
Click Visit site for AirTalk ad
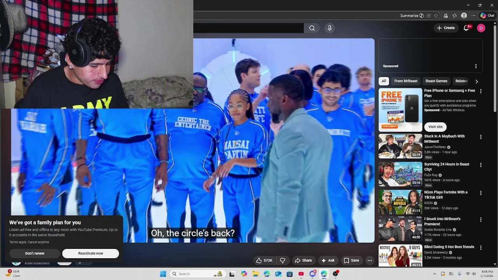pos(435,127)
